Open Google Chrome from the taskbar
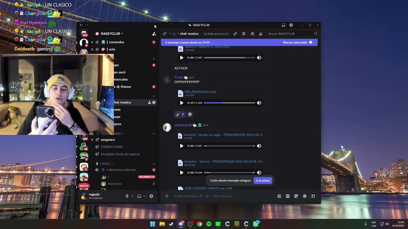Screen dimensions: 408x229 (x=200, y=224)
